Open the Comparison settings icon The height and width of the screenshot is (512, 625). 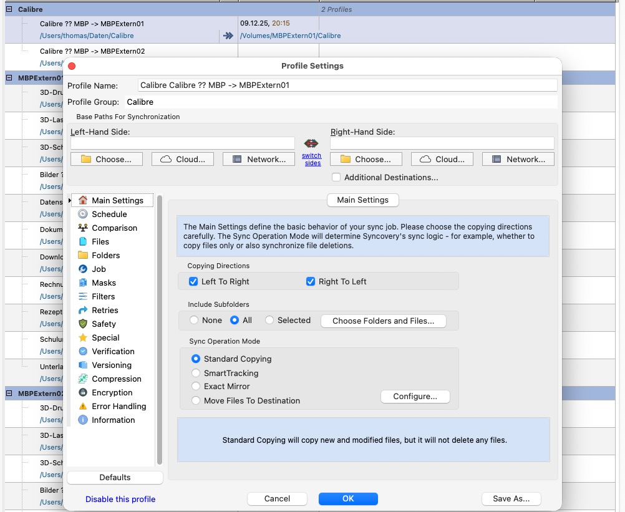tap(83, 228)
